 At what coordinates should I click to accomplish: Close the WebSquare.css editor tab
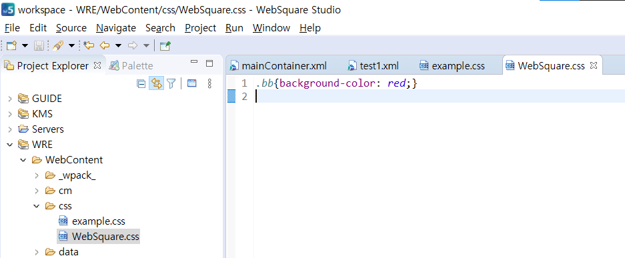(594, 65)
